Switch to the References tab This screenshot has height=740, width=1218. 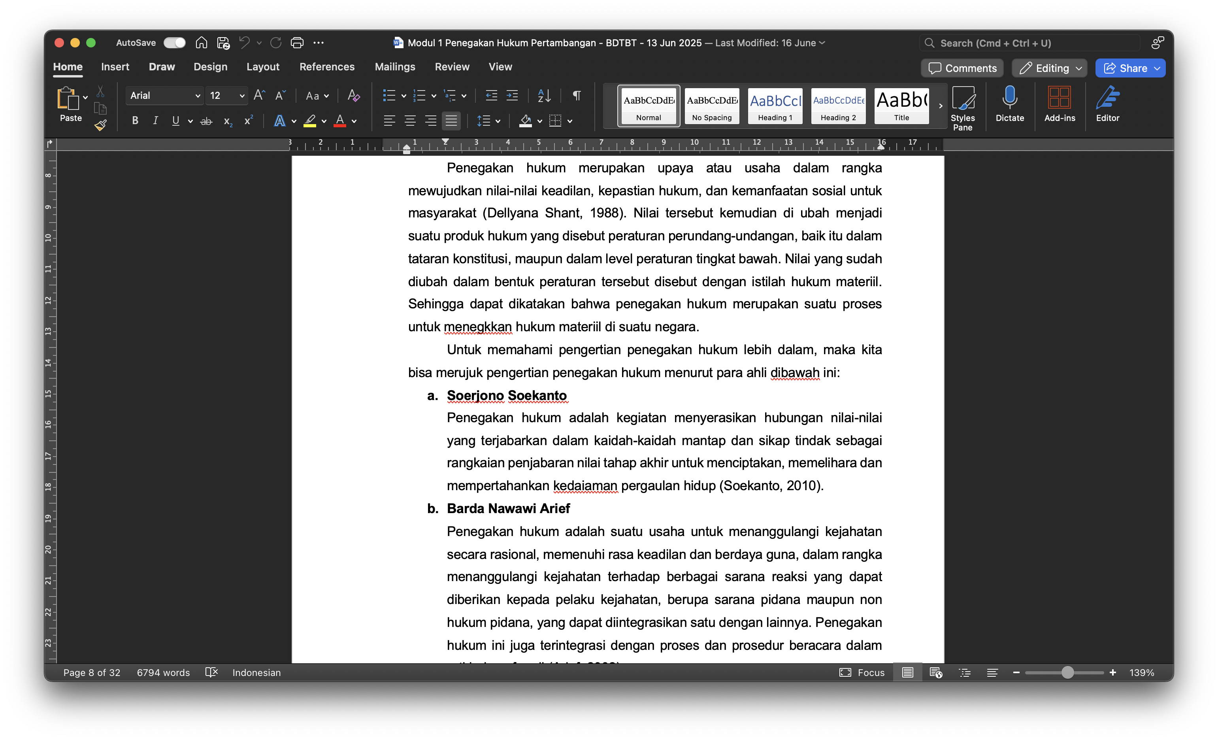tap(327, 67)
